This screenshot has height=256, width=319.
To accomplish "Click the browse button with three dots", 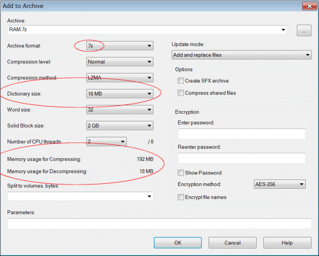I will (x=304, y=31).
